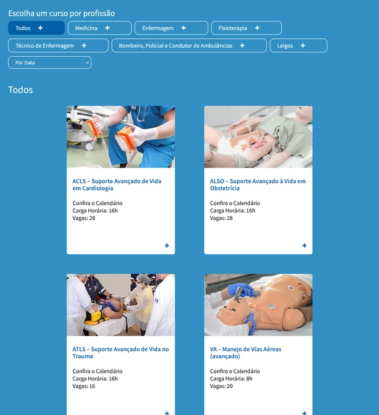Image resolution: width=379 pixels, height=415 pixels.
Task: Expand the ACLS card plus icon
Action: pos(167,246)
